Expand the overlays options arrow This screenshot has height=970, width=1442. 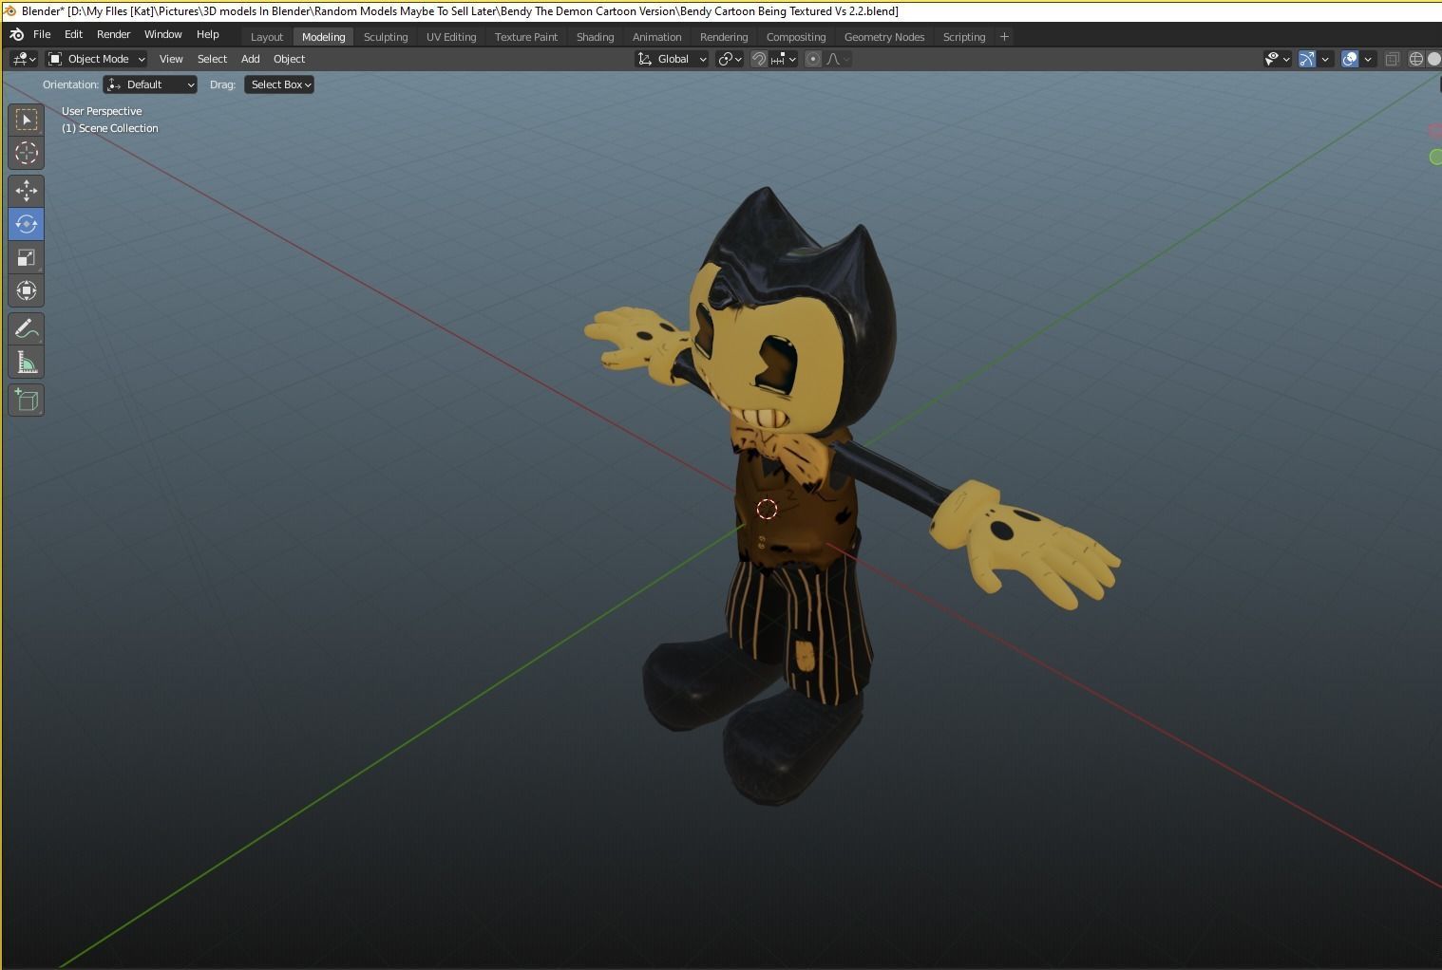1368,59
